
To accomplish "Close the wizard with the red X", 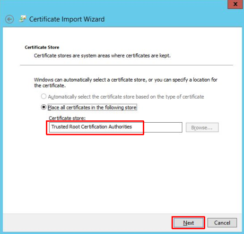I will (235, 4).
